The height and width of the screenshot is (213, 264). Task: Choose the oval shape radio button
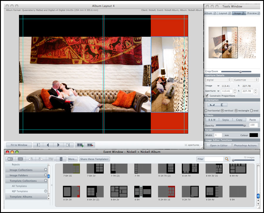[x=251, y=110]
